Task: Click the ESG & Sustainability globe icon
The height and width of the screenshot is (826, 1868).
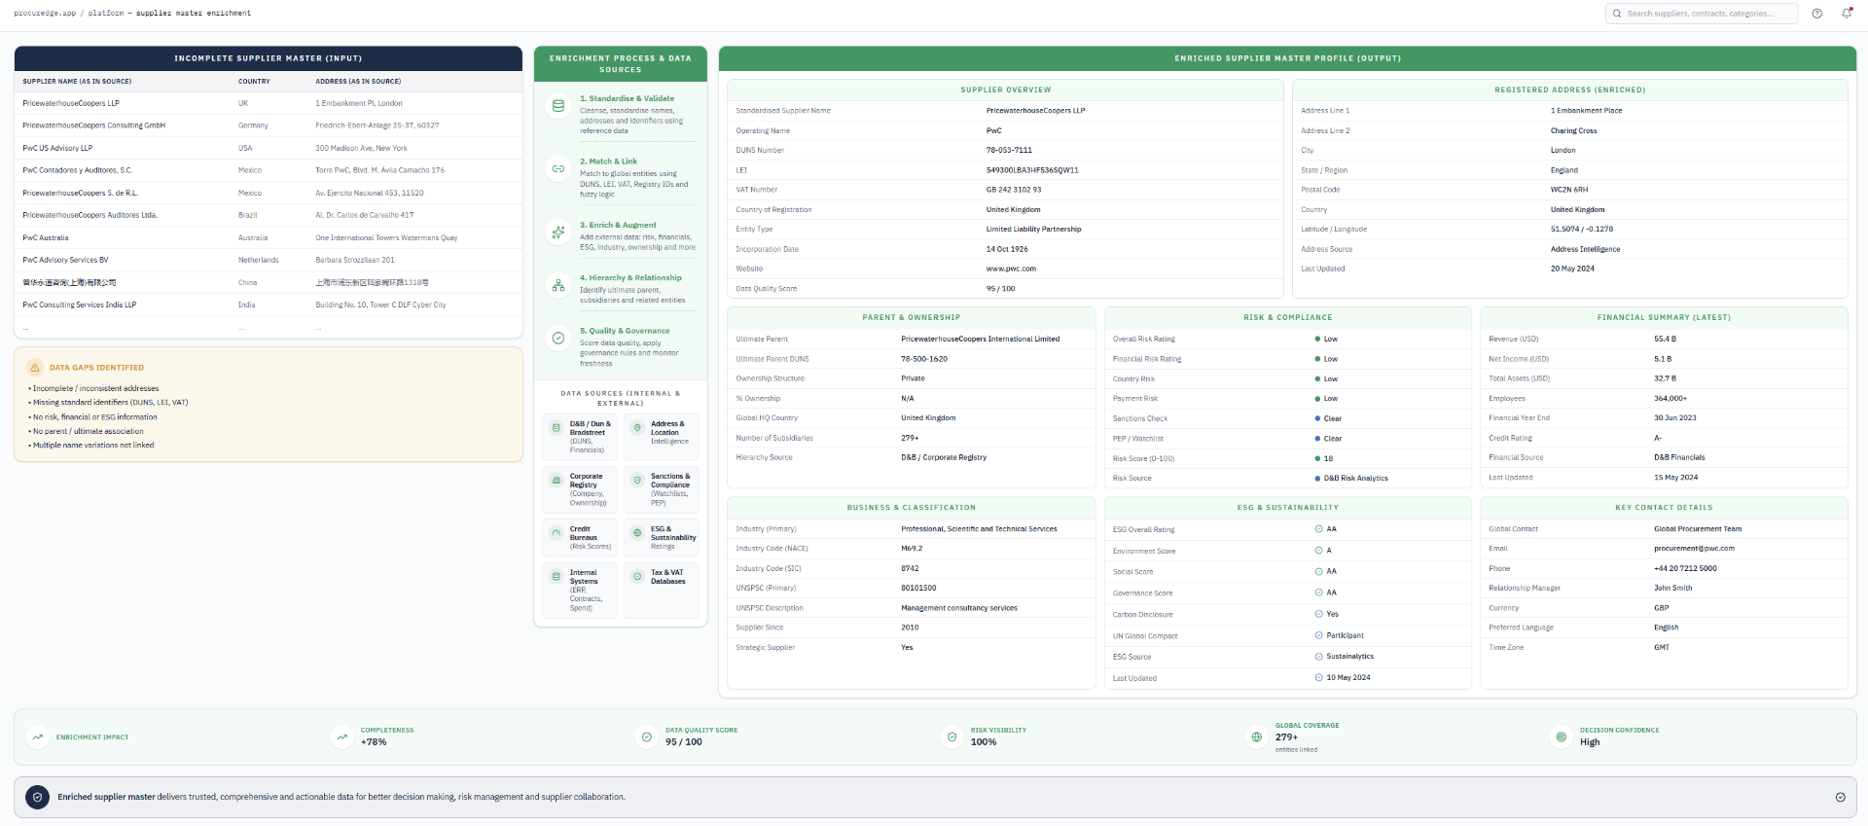Action: (x=637, y=533)
